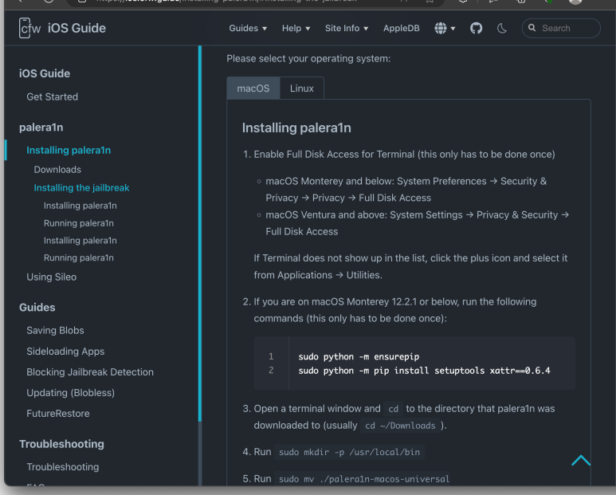
Task: Click the cfw logo icon in header
Action: pos(29,28)
